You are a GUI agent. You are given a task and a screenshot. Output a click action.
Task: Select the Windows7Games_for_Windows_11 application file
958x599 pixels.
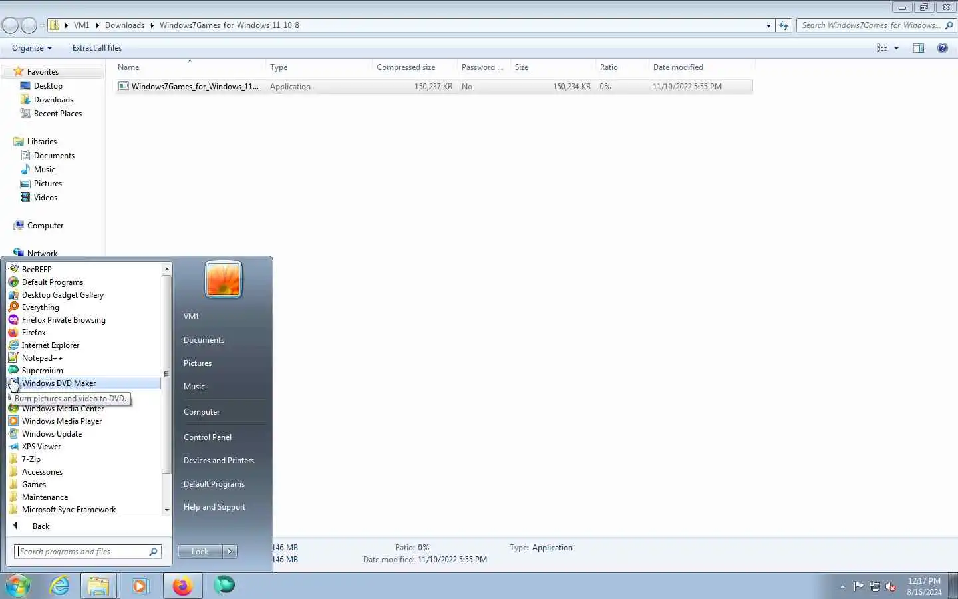434,87
